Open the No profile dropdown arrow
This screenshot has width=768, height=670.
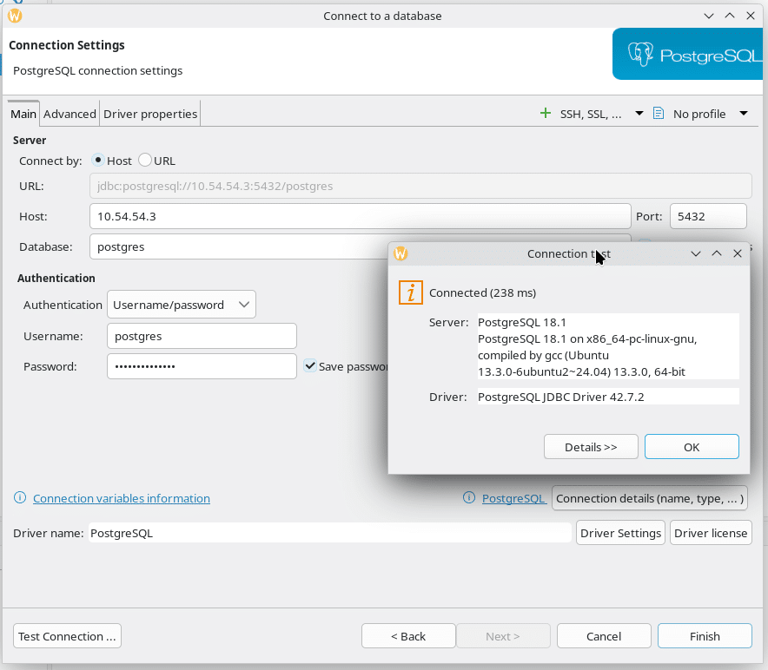pyautogui.click(x=744, y=114)
